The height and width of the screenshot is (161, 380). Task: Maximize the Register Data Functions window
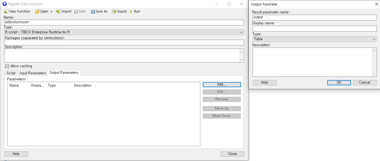point(229,4)
